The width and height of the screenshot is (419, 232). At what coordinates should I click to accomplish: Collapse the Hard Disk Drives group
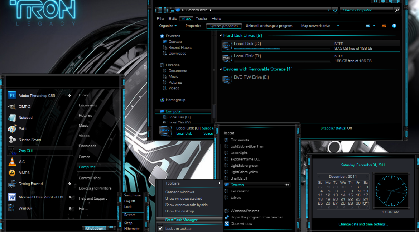[220, 36]
